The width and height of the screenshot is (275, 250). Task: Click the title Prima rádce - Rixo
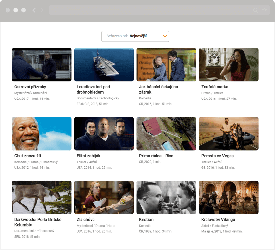pos(156,156)
